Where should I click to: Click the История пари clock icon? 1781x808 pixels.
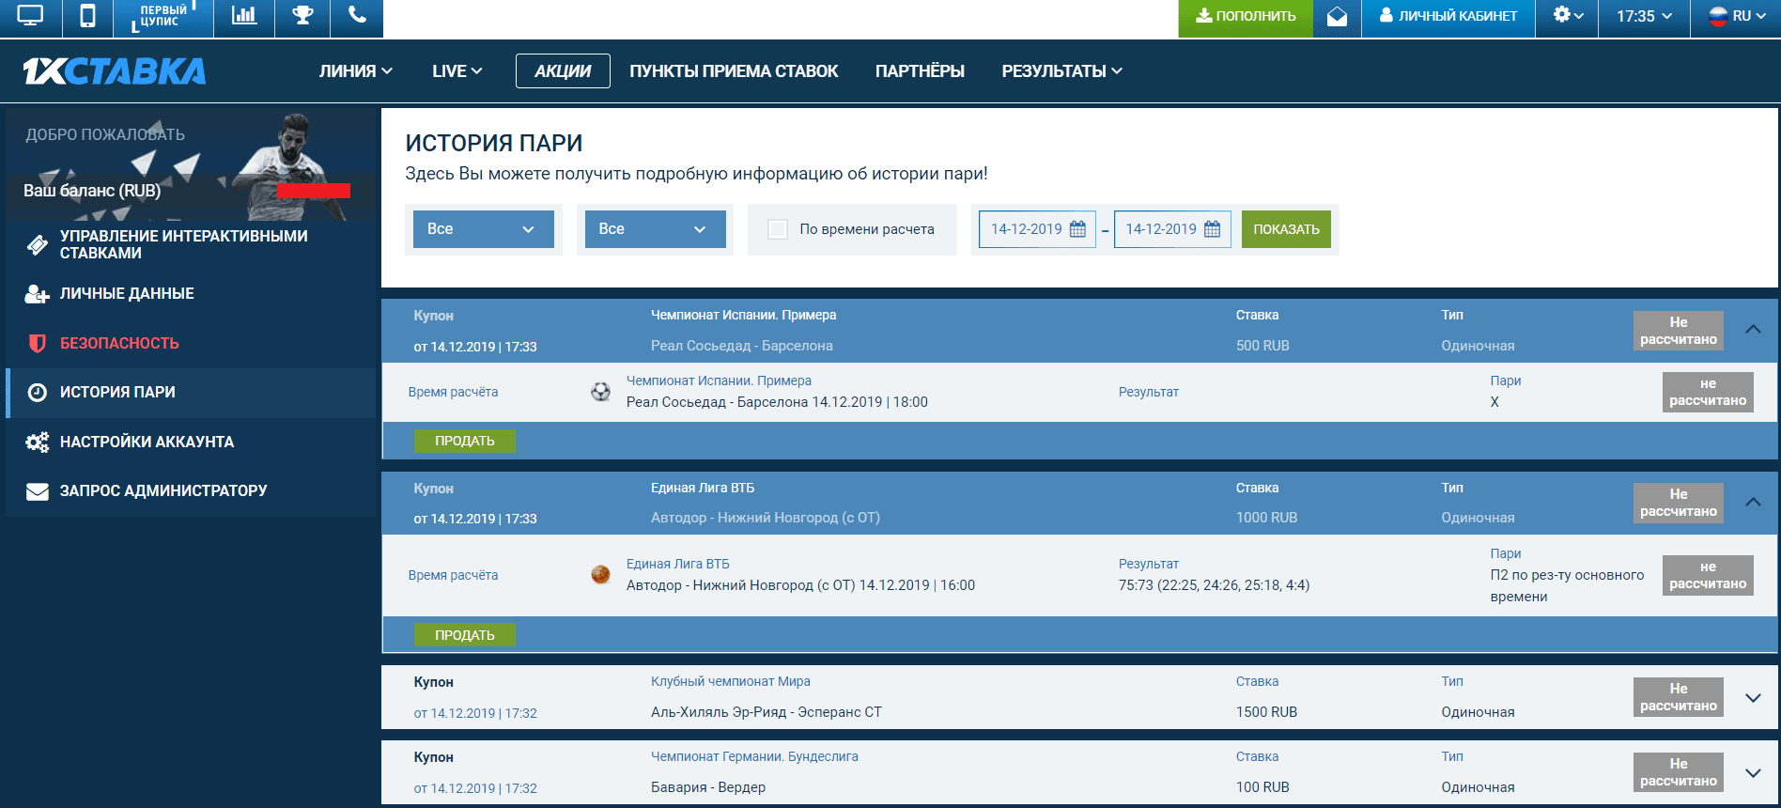(x=38, y=393)
